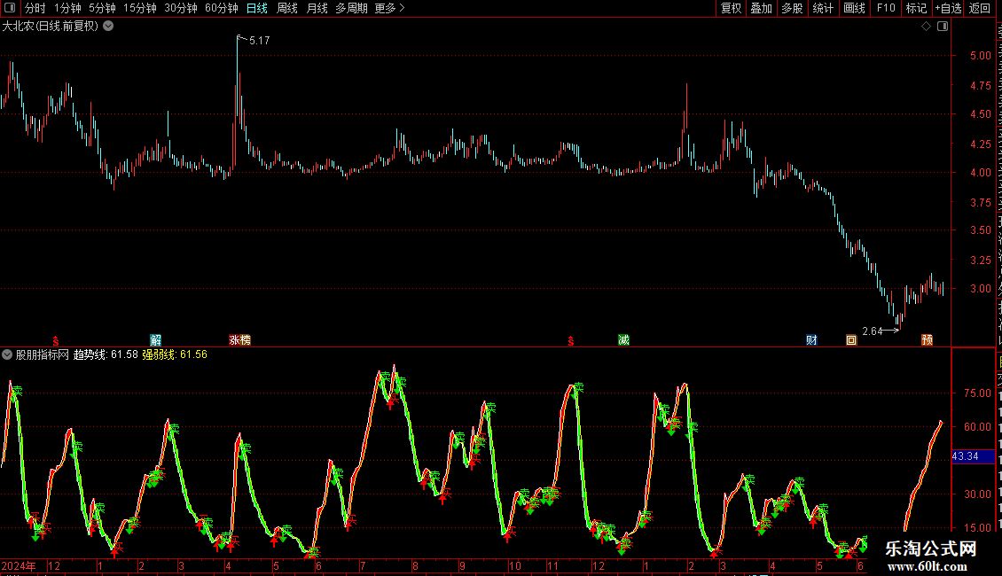Click the 2024年 label on the timeline
The height and width of the screenshot is (576, 1002).
click(19, 565)
